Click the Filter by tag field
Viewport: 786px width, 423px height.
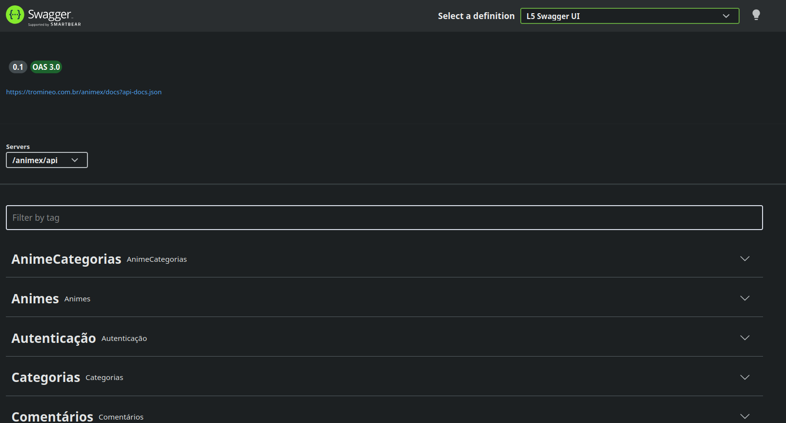coord(384,217)
